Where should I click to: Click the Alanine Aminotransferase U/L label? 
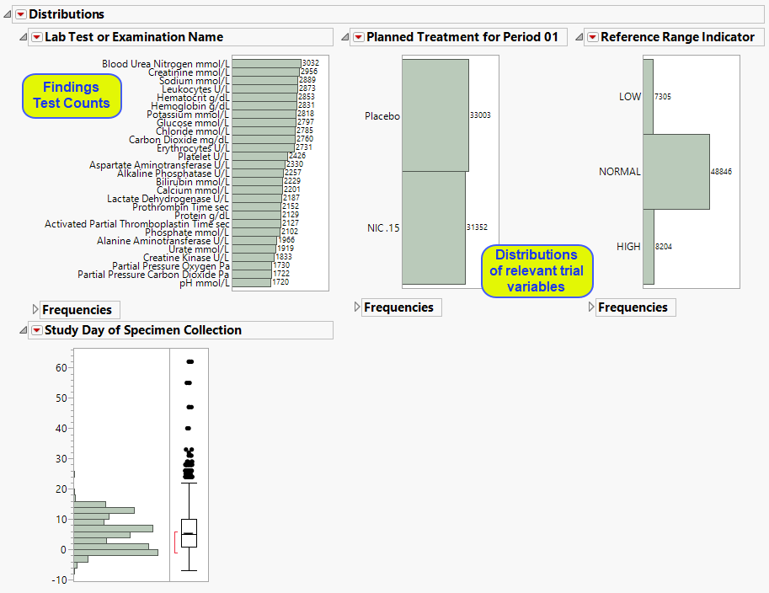click(x=163, y=241)
